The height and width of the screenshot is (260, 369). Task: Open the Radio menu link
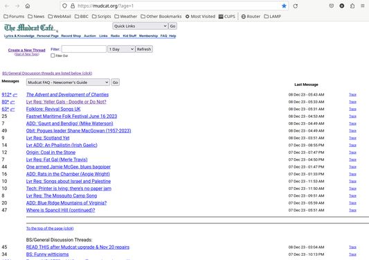point(115,36)
